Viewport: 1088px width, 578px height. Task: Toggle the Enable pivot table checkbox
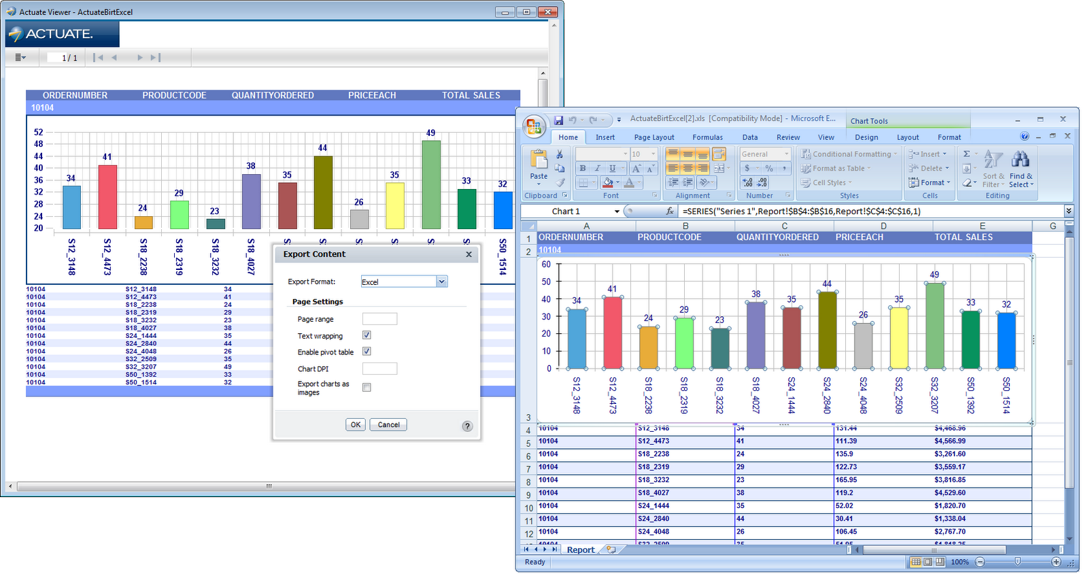(x=367, y=352)
